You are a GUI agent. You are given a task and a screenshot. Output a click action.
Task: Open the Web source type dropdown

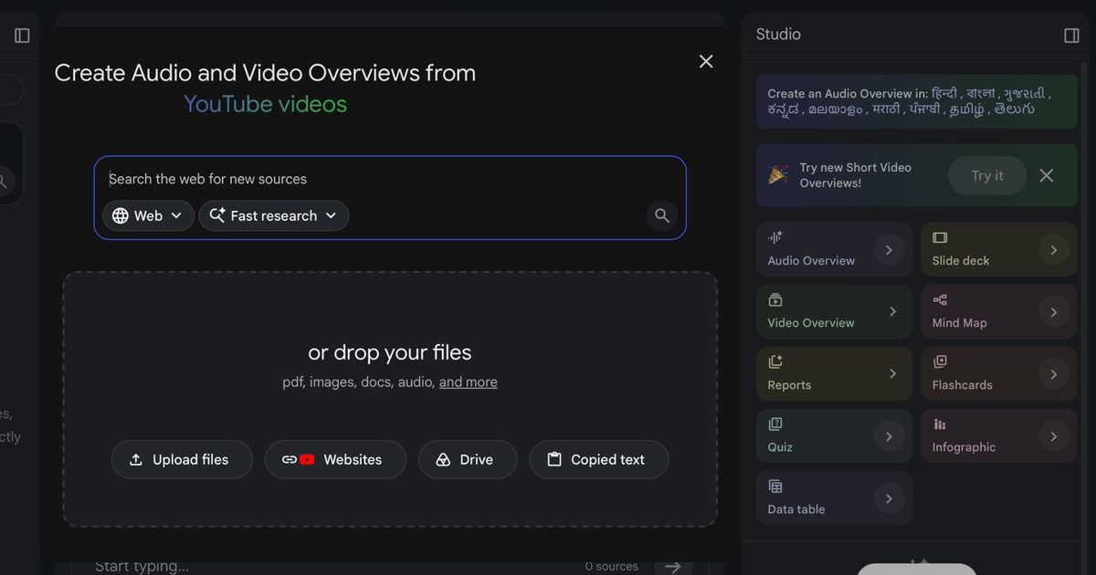point(148,215)
